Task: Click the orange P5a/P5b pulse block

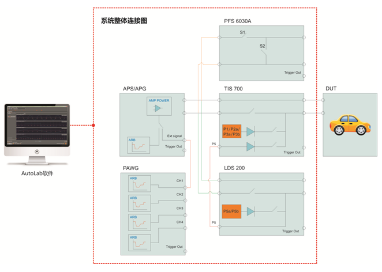Action: click(231, 211)
